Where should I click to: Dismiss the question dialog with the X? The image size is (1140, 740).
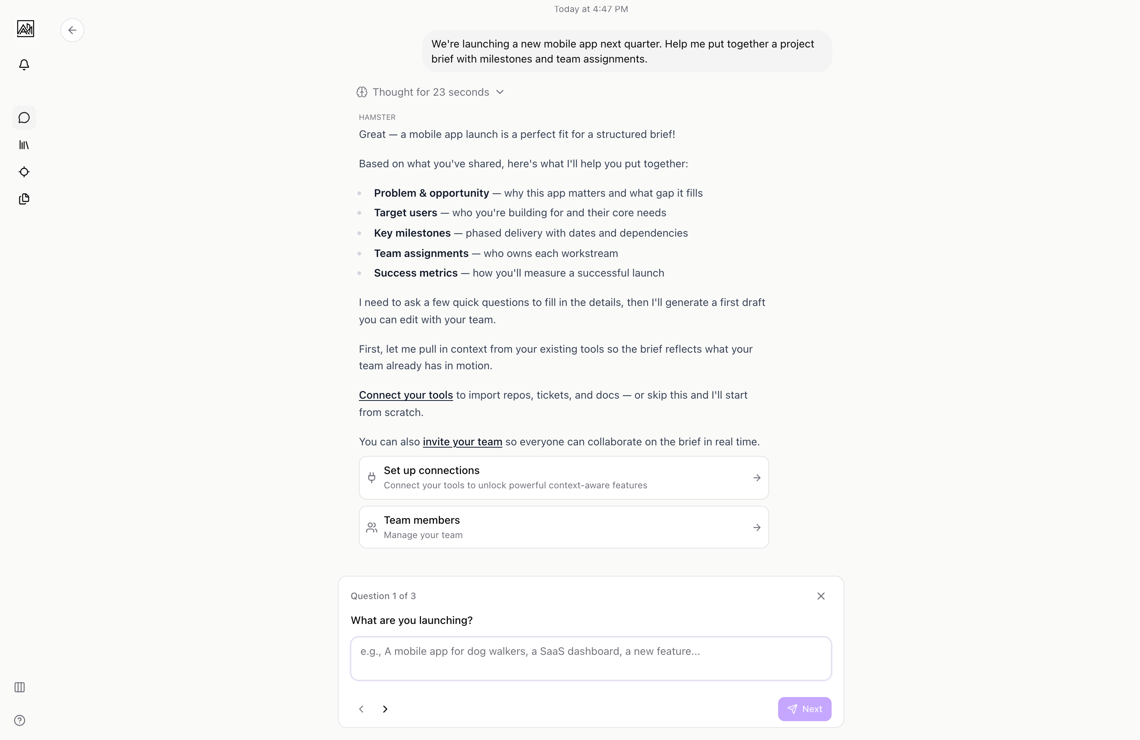(821, 595)
